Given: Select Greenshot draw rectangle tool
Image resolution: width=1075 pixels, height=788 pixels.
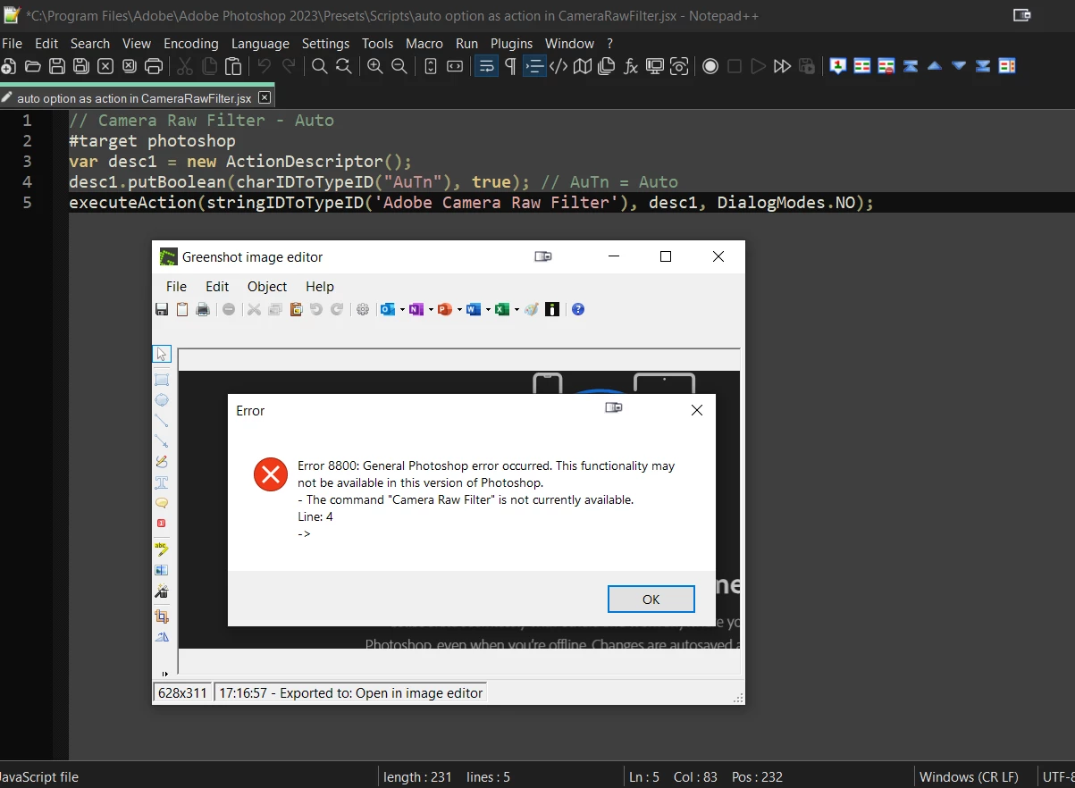Looking at the screenshot, I should tap(162, 380).
